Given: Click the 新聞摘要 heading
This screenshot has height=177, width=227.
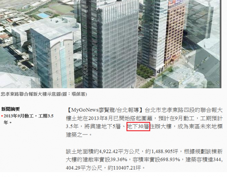Looking at the screenshot, I should coord(10,109).
